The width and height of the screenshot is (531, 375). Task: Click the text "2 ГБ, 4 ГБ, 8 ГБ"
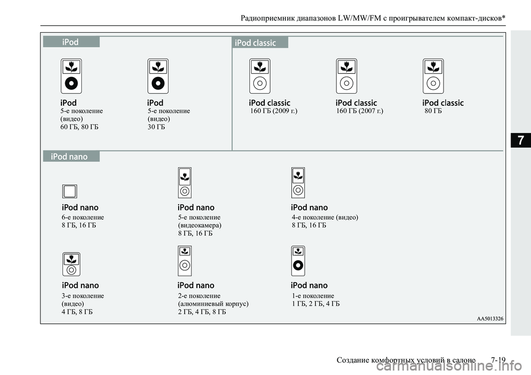pyautogui.click(x=202, y=312)
